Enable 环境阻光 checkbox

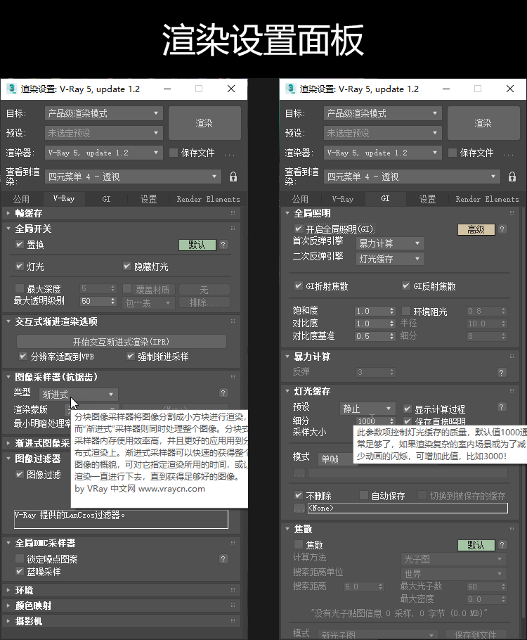click(x=406, y=311)
